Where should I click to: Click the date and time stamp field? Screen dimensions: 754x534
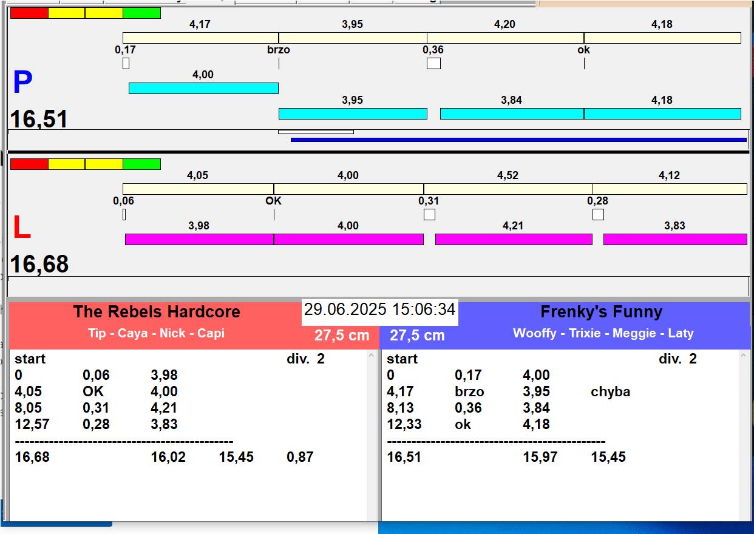point(379,310)
